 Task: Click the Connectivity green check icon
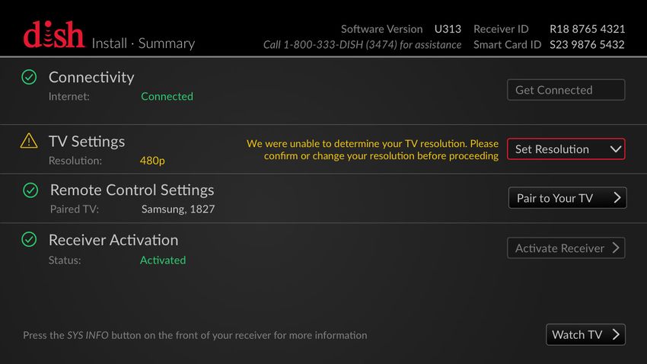tap(29, 77)
